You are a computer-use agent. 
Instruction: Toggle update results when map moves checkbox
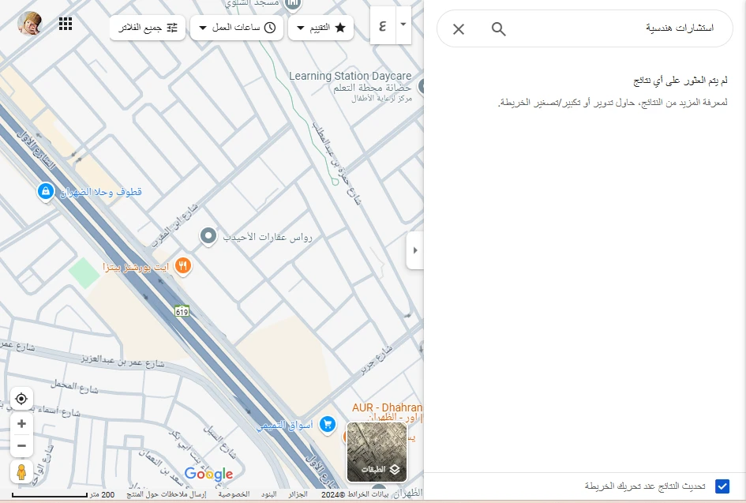click(x=722, y=486)
